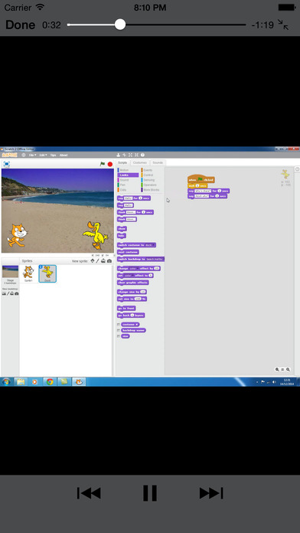Select the Sprite1 cat thumbnail
This screenshot has width=300, height=533.
[28, 273]
